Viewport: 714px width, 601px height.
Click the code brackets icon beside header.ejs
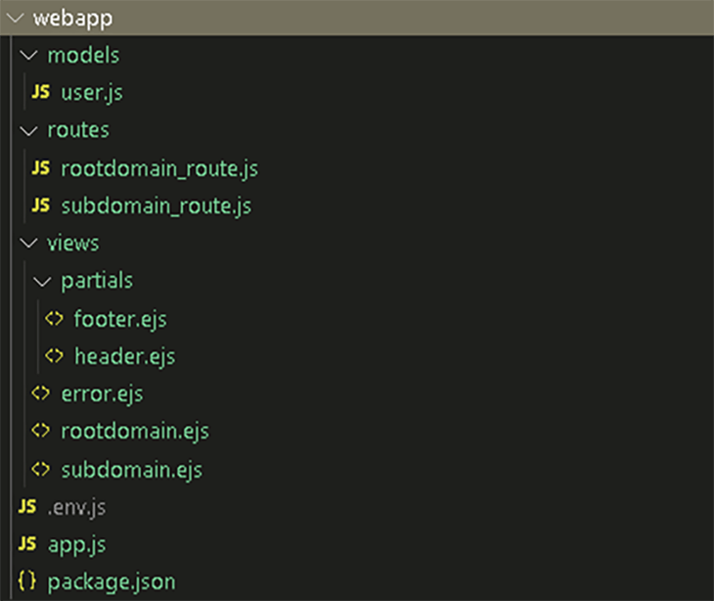click(x=54, y=356)
